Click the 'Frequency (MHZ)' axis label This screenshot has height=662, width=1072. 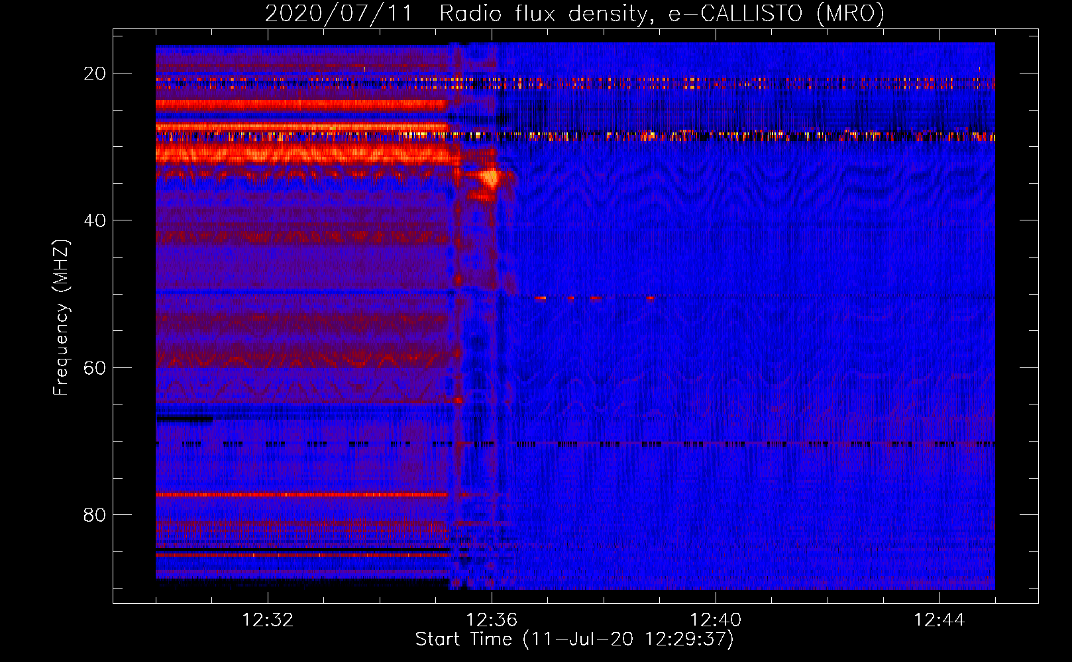(x=61, y=317)
